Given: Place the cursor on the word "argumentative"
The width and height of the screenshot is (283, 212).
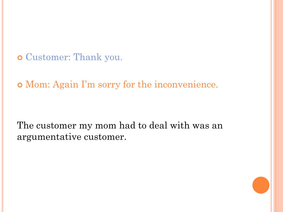Looking at the screenshot, I should point(49,137).
